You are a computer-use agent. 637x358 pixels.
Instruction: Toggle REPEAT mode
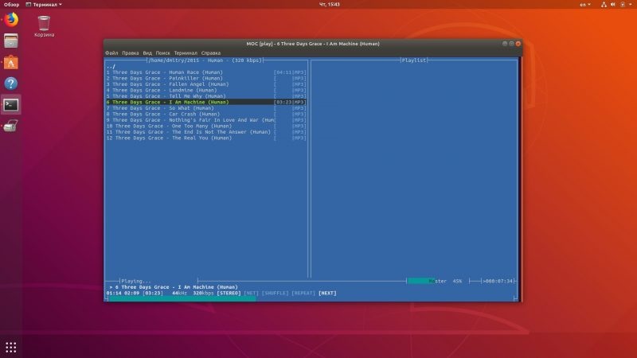303,293
